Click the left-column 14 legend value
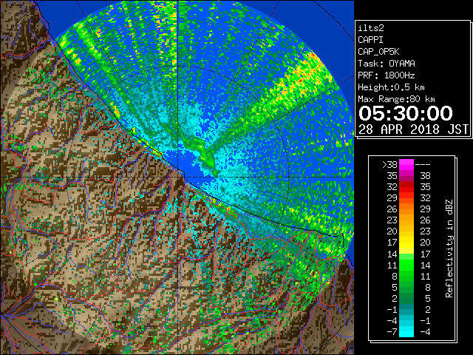Image resolution: width=473 pixels, height=355 pixels. tap(392, 254)
